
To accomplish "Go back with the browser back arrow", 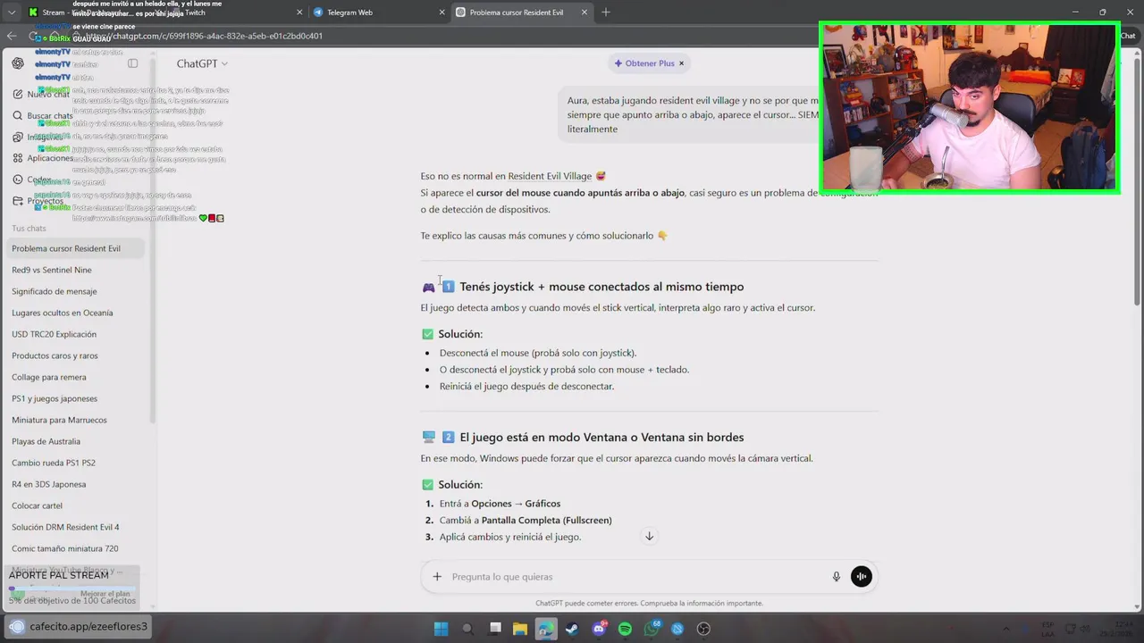I will [12, 36].
